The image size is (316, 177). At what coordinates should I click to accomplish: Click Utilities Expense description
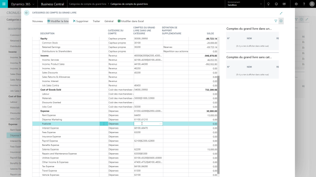[50, 158]
